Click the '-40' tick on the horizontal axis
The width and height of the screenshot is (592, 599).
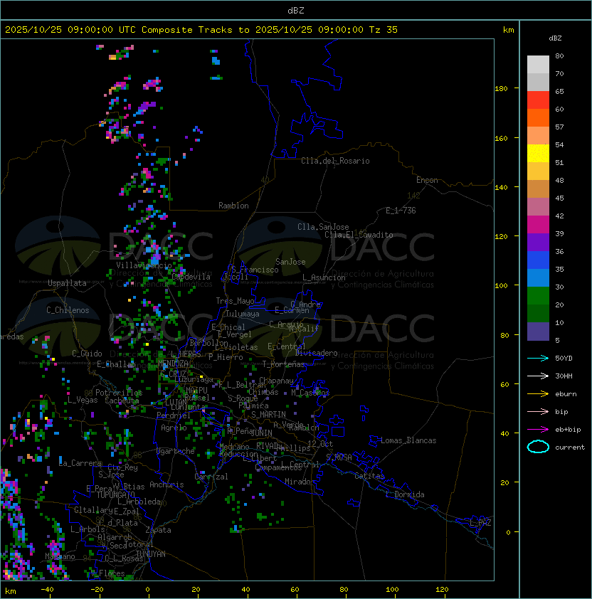(x=47, y=590)
